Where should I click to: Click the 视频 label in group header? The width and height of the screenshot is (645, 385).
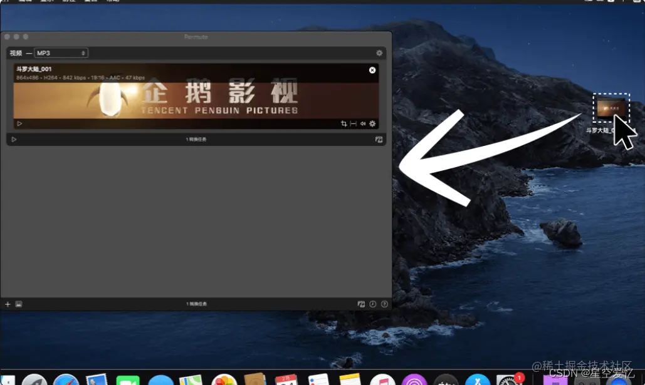[16, 53]
